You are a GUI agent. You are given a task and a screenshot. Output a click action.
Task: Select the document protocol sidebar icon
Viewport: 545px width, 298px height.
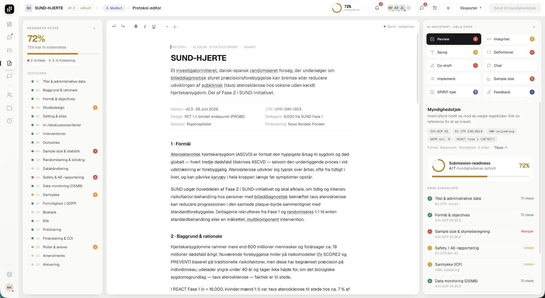[9, 63]
